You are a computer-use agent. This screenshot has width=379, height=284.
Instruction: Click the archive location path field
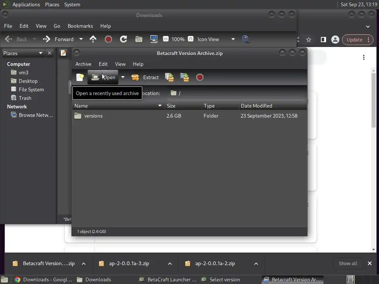point(237,93)
